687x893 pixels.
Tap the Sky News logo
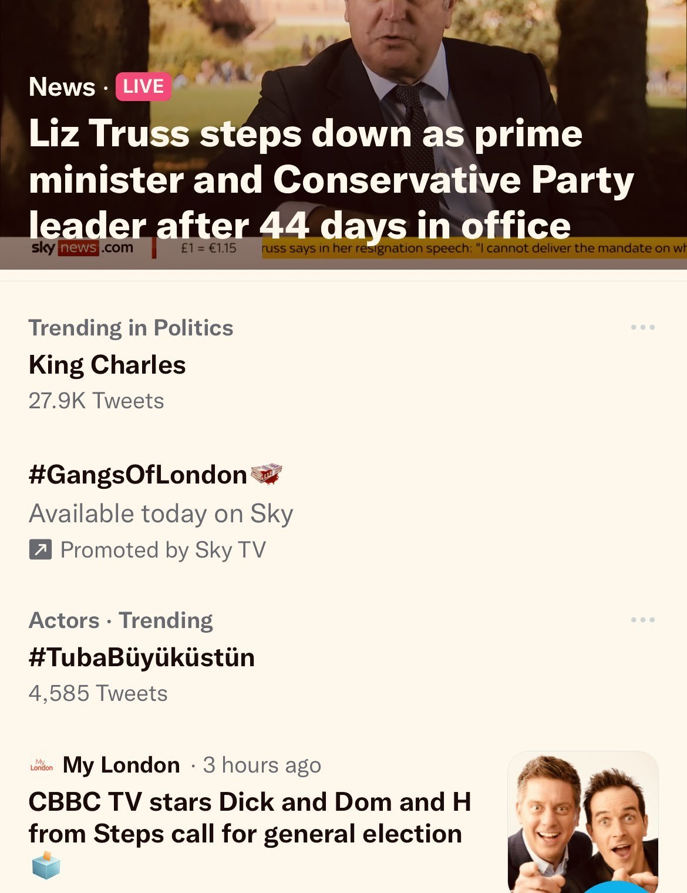[x=82, y=247]
